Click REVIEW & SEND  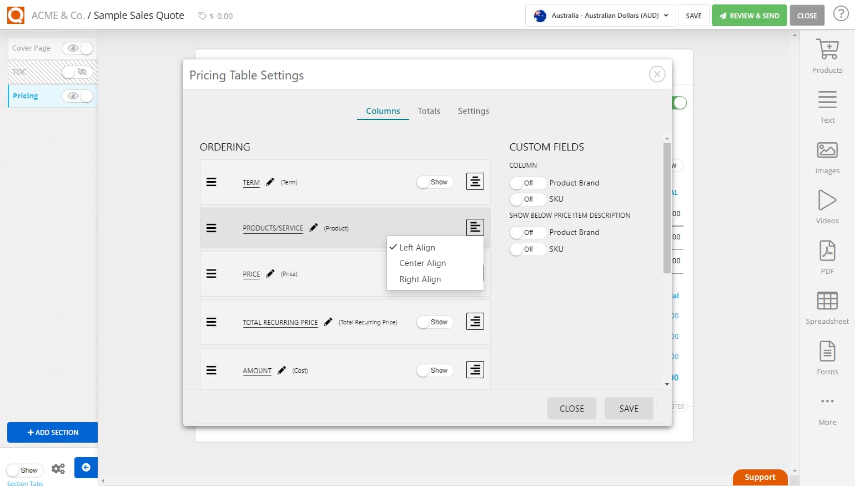click(749, 15)
